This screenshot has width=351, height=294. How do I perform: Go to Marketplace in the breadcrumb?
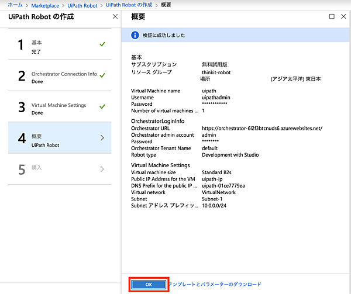click(x=45, y=5)
